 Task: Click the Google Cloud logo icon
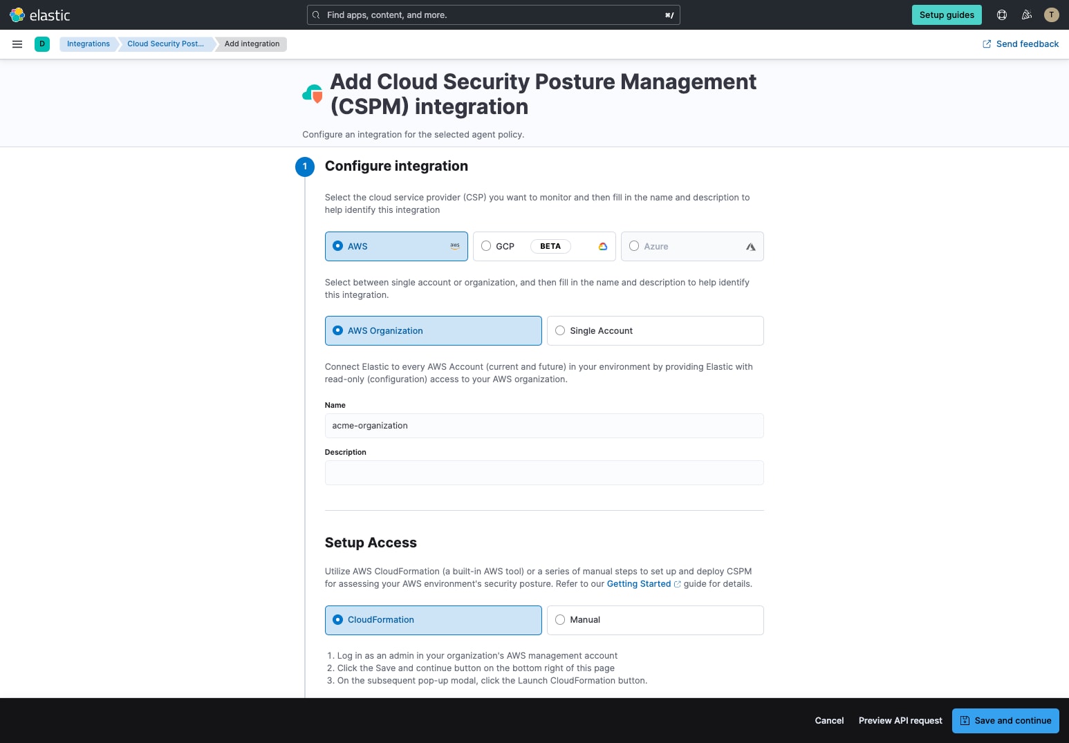click(603, 247)
